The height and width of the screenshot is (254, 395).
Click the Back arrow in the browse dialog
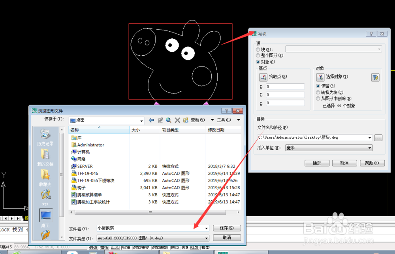pos(151,120)
